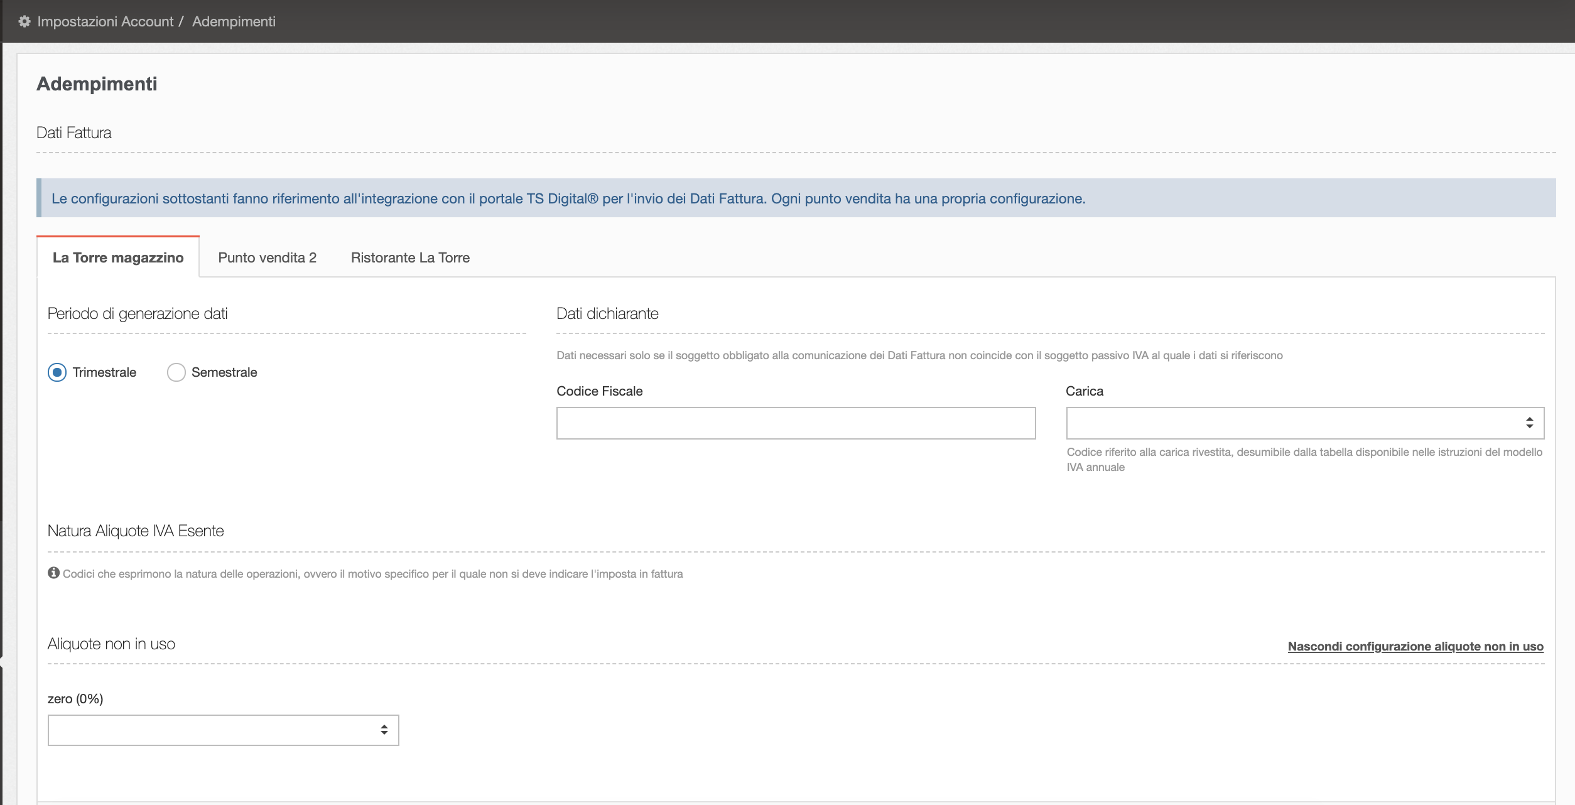
Task: Switch to the Punto vendita 2 tab
Action: (x=267, y=257)
